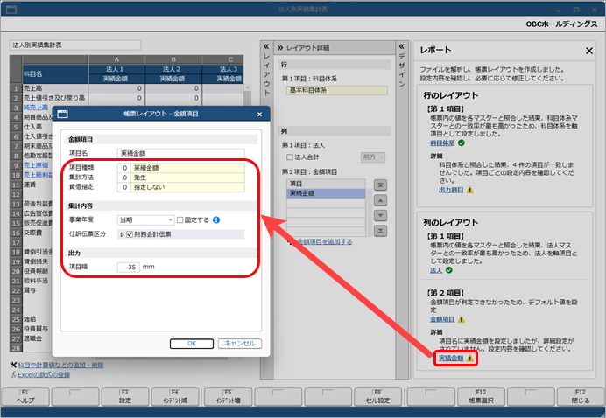Click the blue info icon beside 固定する
The height and width of the screenshot is (418, 606).
coord(216,220)
